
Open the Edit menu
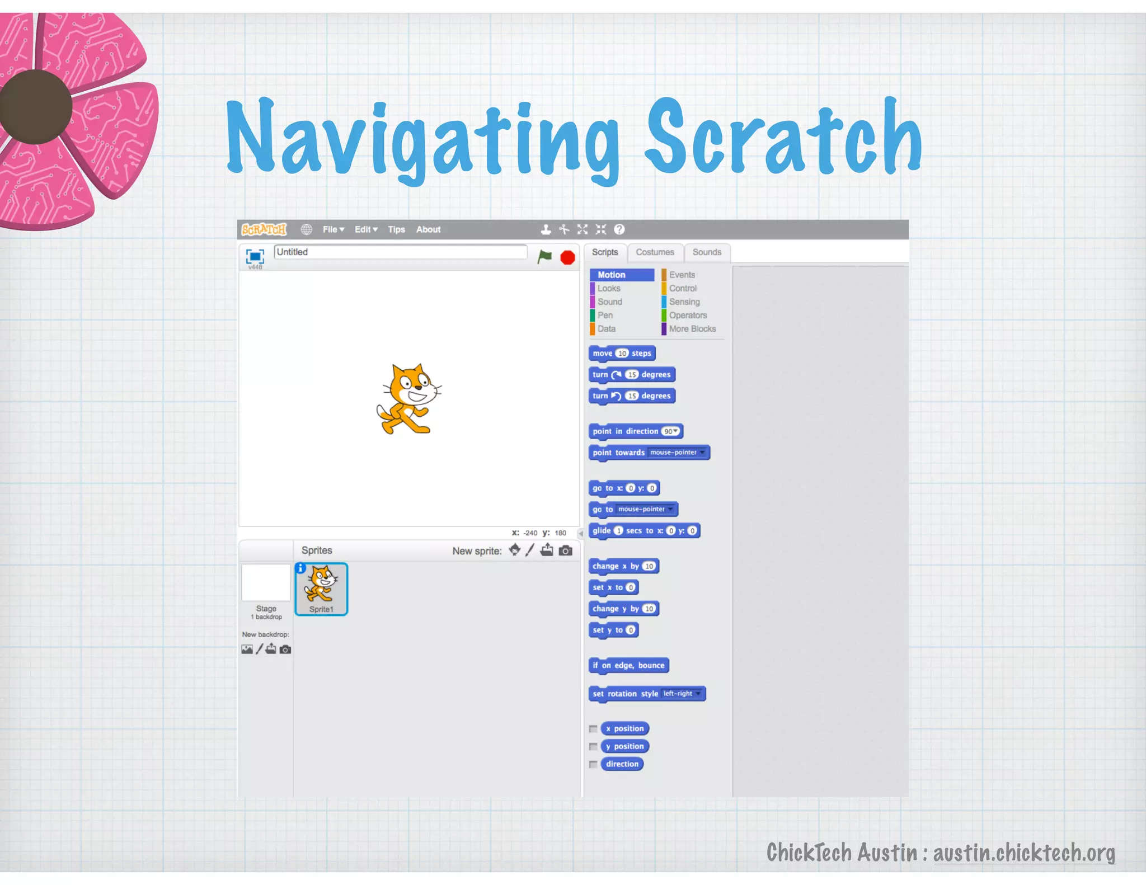tap(366, 229)
